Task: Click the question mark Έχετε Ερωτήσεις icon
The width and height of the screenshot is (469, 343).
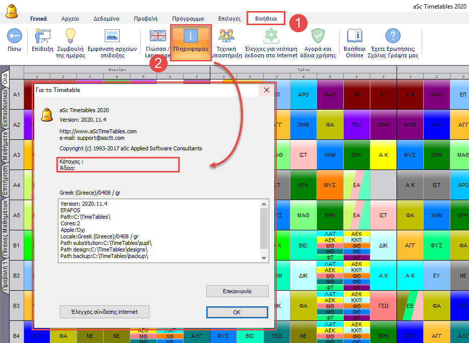Action: pyautogui.click(x=393, y=36)
